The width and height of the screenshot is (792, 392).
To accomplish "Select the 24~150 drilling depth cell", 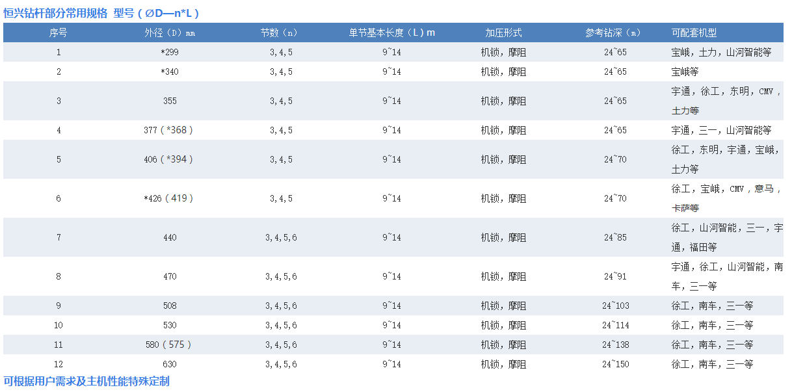I will (615, 364).
